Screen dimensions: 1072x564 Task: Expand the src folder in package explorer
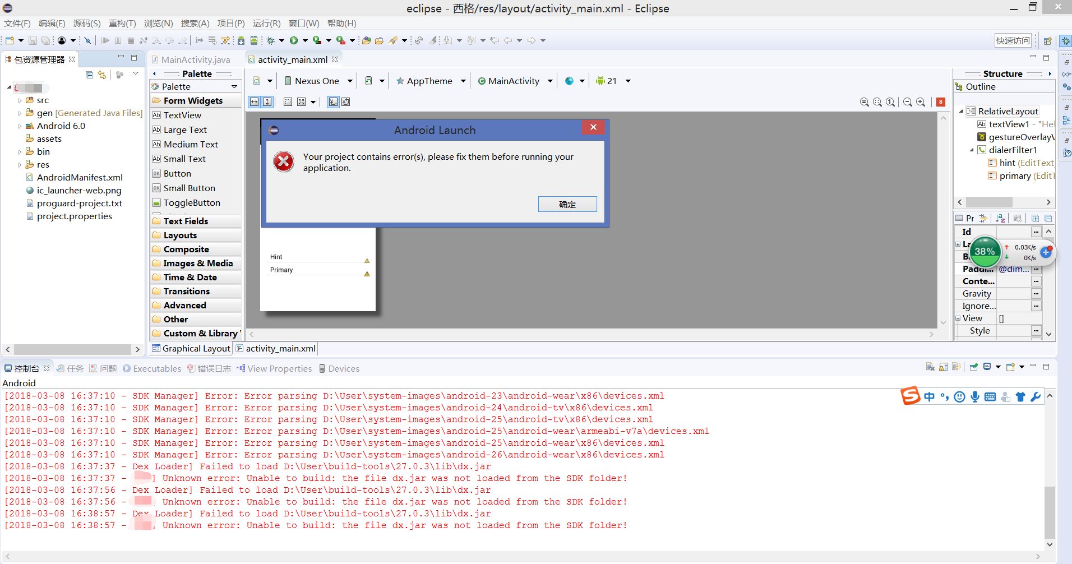pos(20,100)
